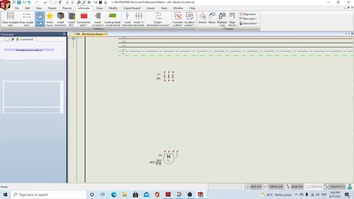
Task: Select the Stretch tool
Action: tap(202, 18)
